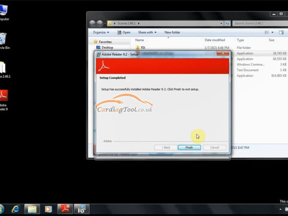This screenshot has height=216, width=288.
Task: Show hidden system tray icons
Action: point(280,209)
